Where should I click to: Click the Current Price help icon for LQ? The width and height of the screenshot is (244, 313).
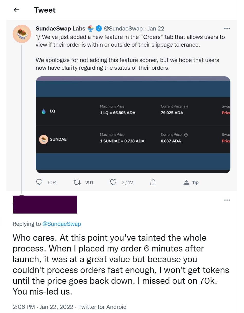click(x=186, y=106)
